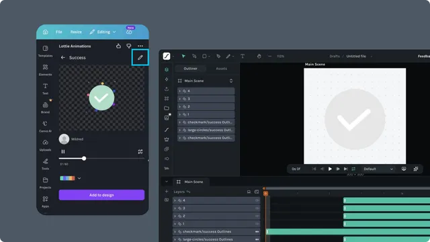Click the 113% zoom level value
The height and width of the screenshot is (242, 430).
click(x=281, y=56)
